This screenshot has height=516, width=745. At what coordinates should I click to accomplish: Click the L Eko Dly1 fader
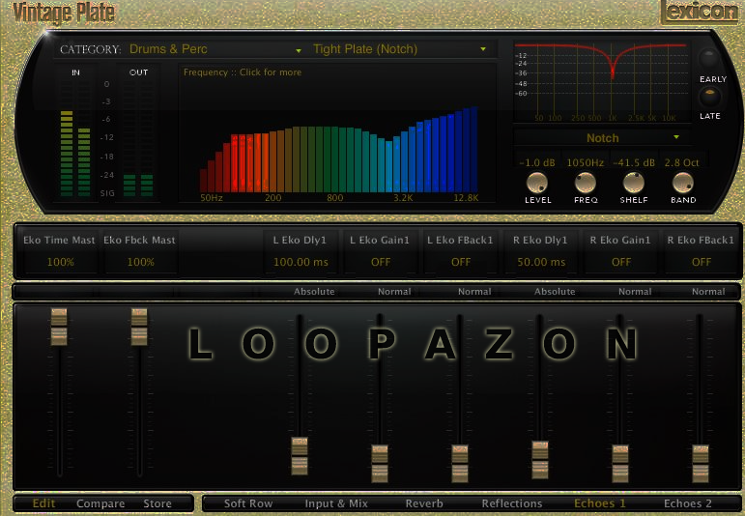300,456
